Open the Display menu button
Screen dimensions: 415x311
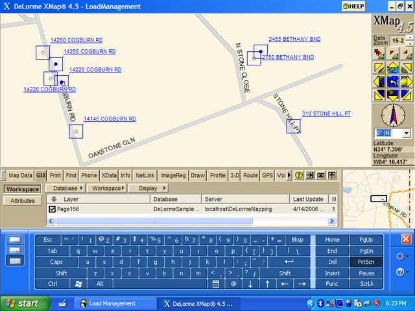click(148, 189)
